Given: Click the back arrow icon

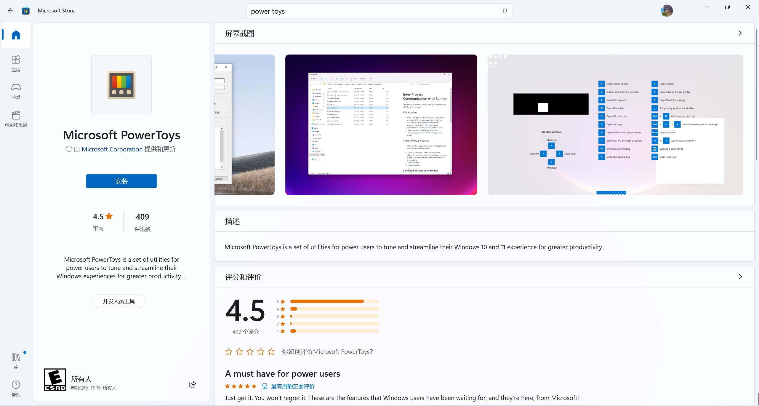Looking at the screenshot, I should click(11, 11).
